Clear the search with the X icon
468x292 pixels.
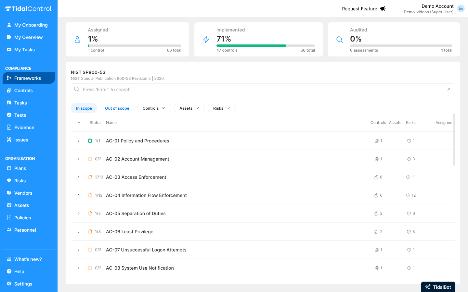point(449,89)
